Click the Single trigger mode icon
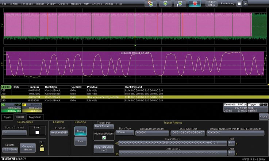The image size is (269, 161). tap(180, 4)
